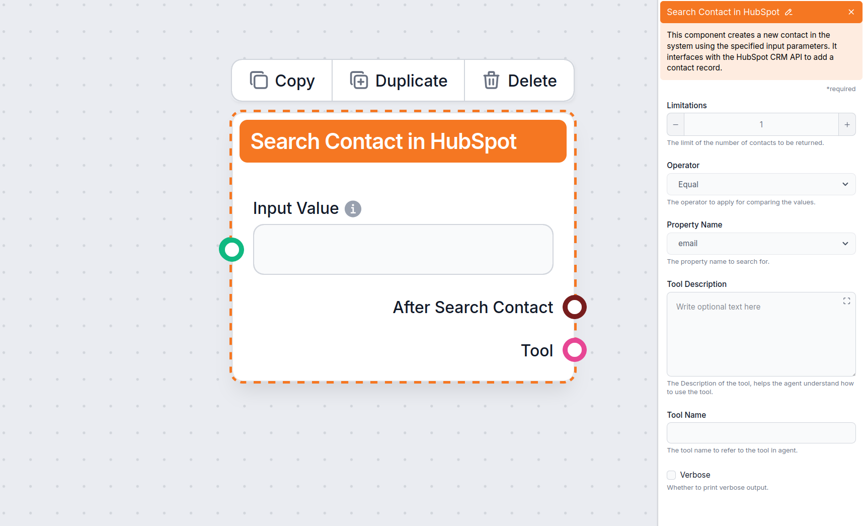Click the Copy button label
This screenshot has height=526, width=863.
tap(294, 80)
